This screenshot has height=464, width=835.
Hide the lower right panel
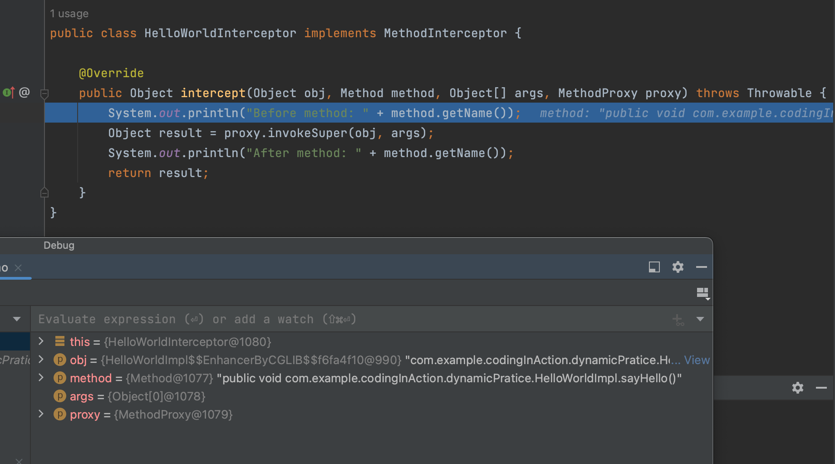(821, 388)
